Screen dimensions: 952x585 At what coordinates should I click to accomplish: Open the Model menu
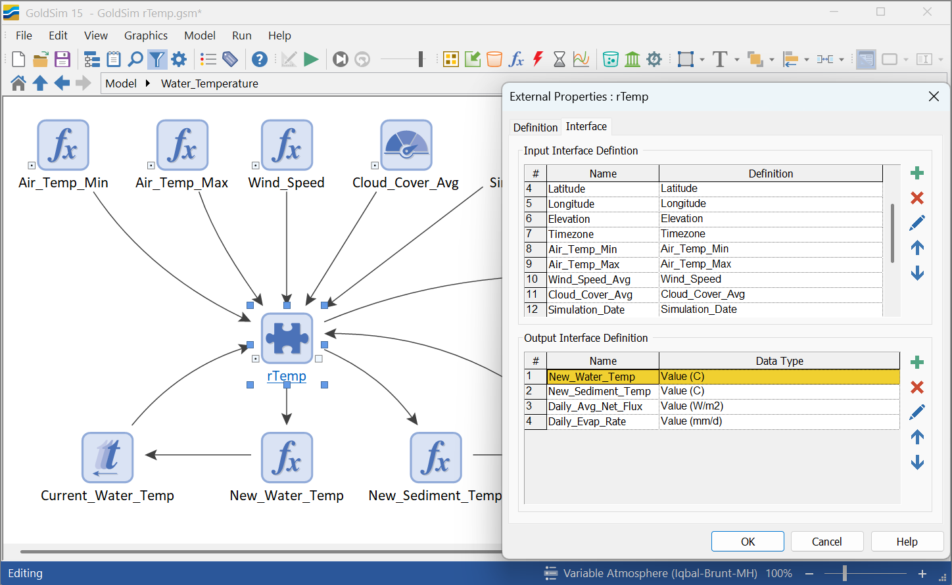(200, 35)
